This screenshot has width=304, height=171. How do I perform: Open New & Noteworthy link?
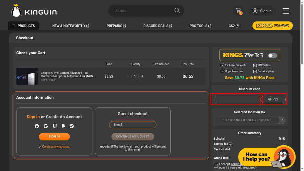click(x=71, y=26)
